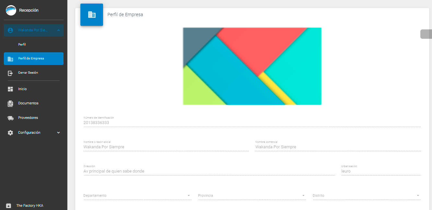Click the Proveedores truck icon
The height and width of the screenshot is (210, 432).
10,118
